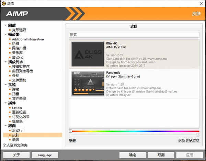Click the 'AIMP DevTeam' author text
The width and height of the screenshot is (206, 161).
(x=116, y=47)
